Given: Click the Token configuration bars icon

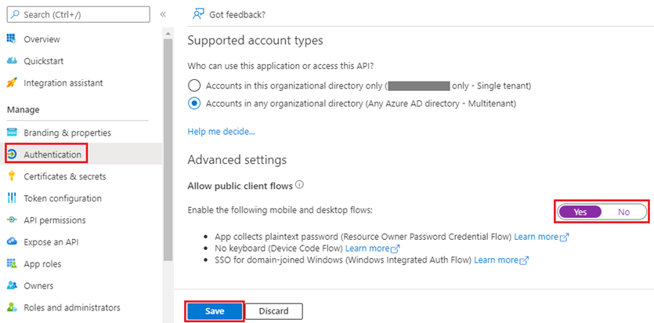Looking at the screenshot, I should click(x=12, y=198).
